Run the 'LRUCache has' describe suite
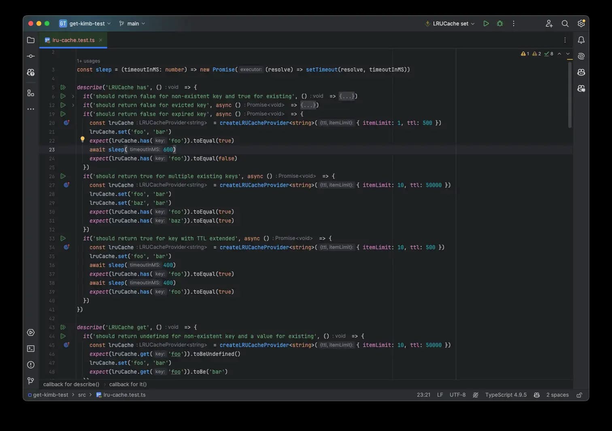 tap(63, 87)
